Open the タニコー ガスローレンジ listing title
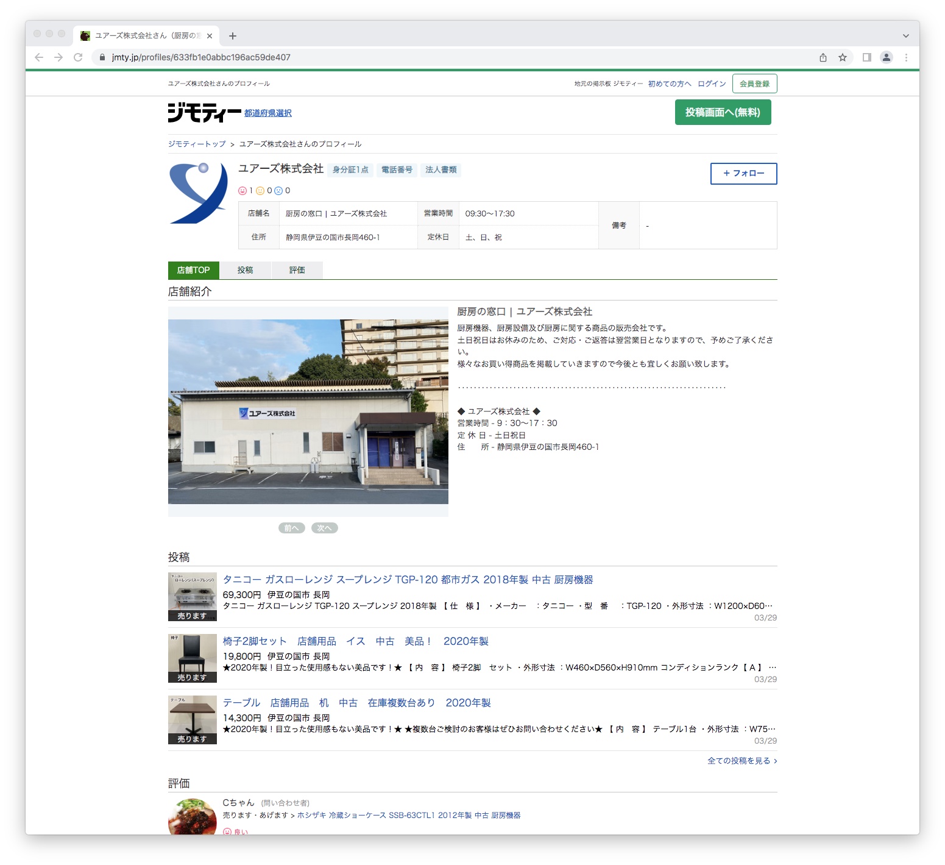945x865 pixels. coord(408,580)
